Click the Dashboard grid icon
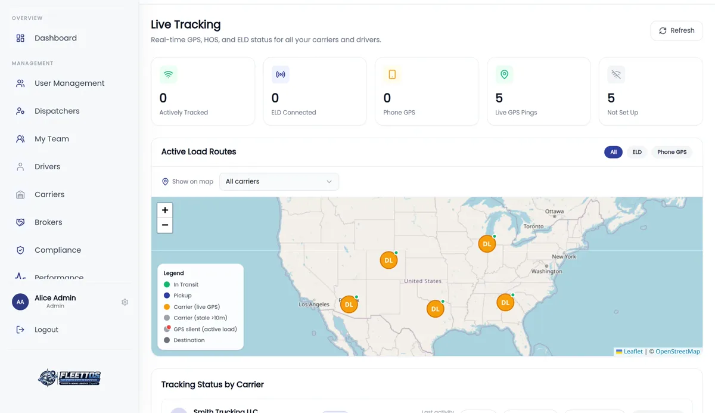This screenshot has width=715, height=413. [20, 38]
